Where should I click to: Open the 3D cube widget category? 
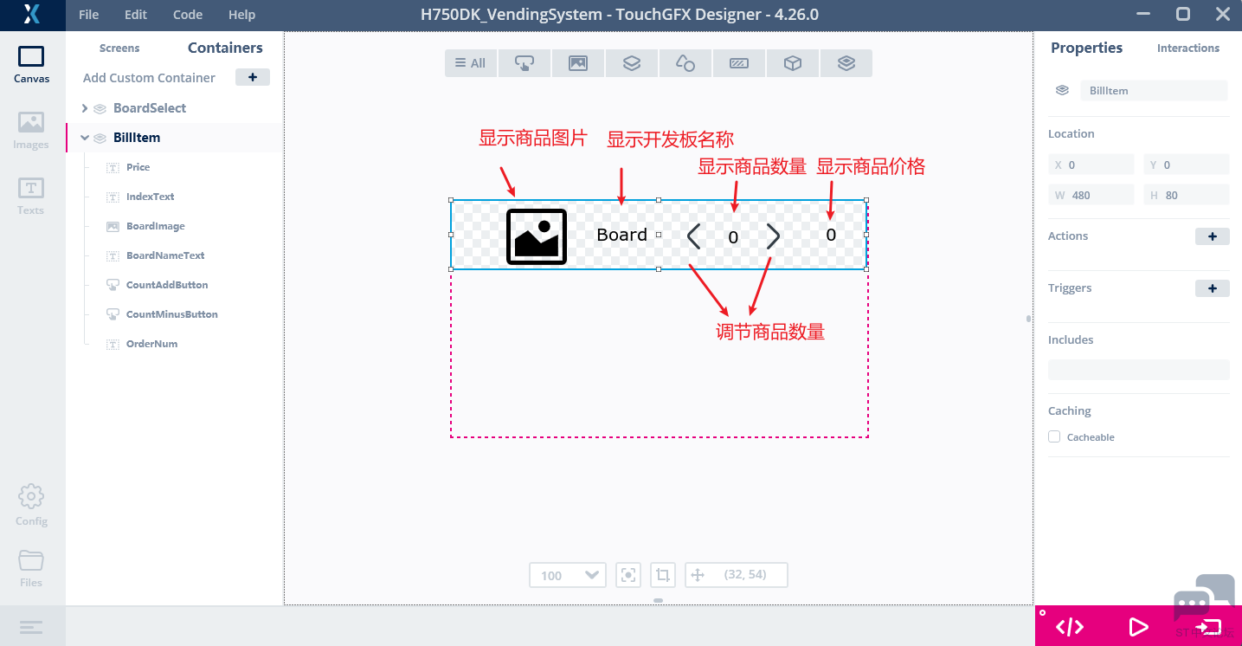[793, 63]
